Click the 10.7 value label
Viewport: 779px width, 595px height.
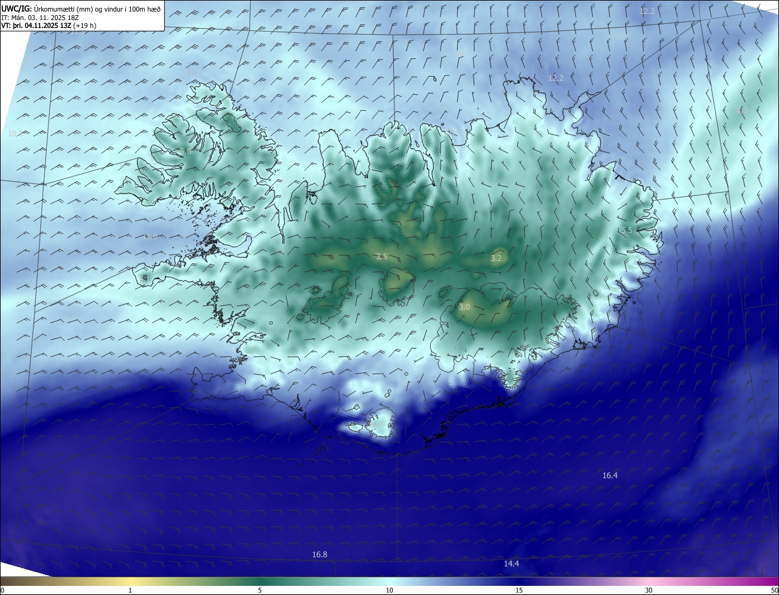coord(463,54)
